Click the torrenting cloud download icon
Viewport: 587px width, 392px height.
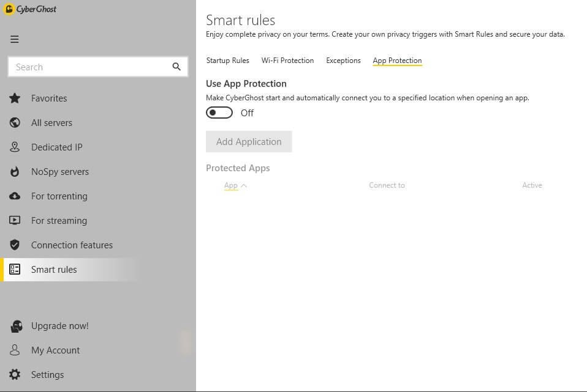tap(15, 196)
